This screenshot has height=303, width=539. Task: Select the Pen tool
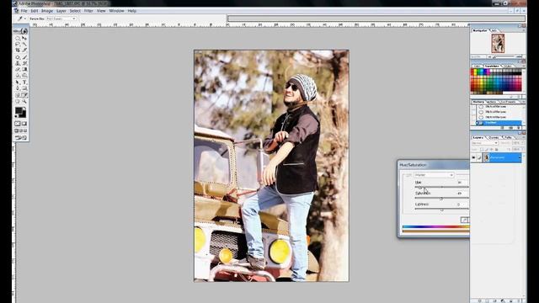click(18, 88)
